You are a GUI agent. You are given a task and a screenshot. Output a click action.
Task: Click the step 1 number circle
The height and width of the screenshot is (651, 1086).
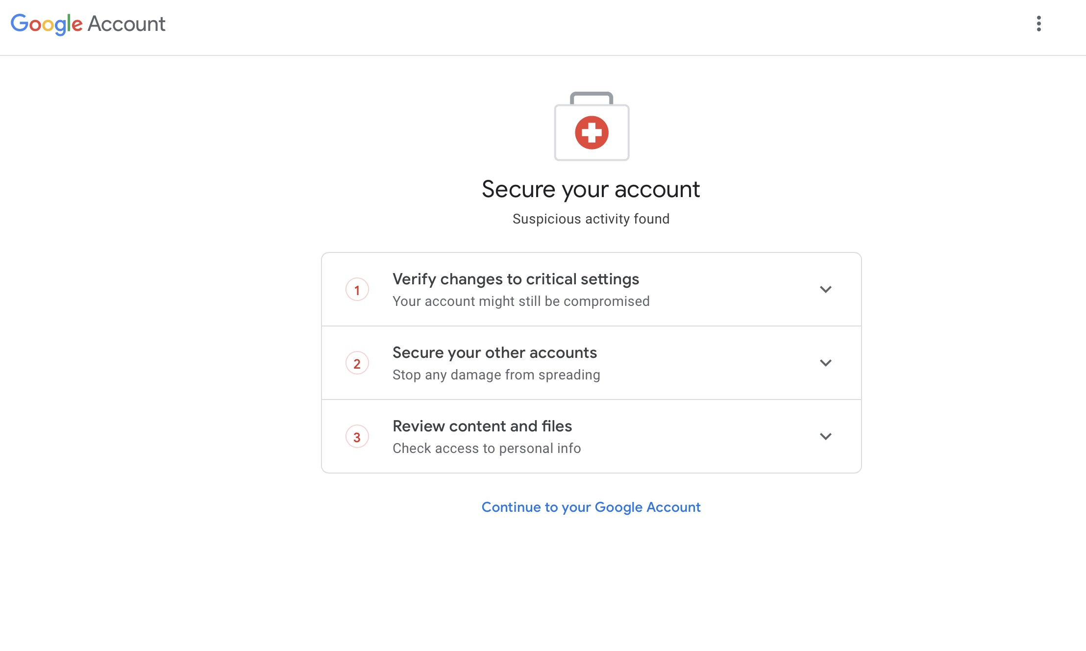pyautogui.click(x=357, y=290)
